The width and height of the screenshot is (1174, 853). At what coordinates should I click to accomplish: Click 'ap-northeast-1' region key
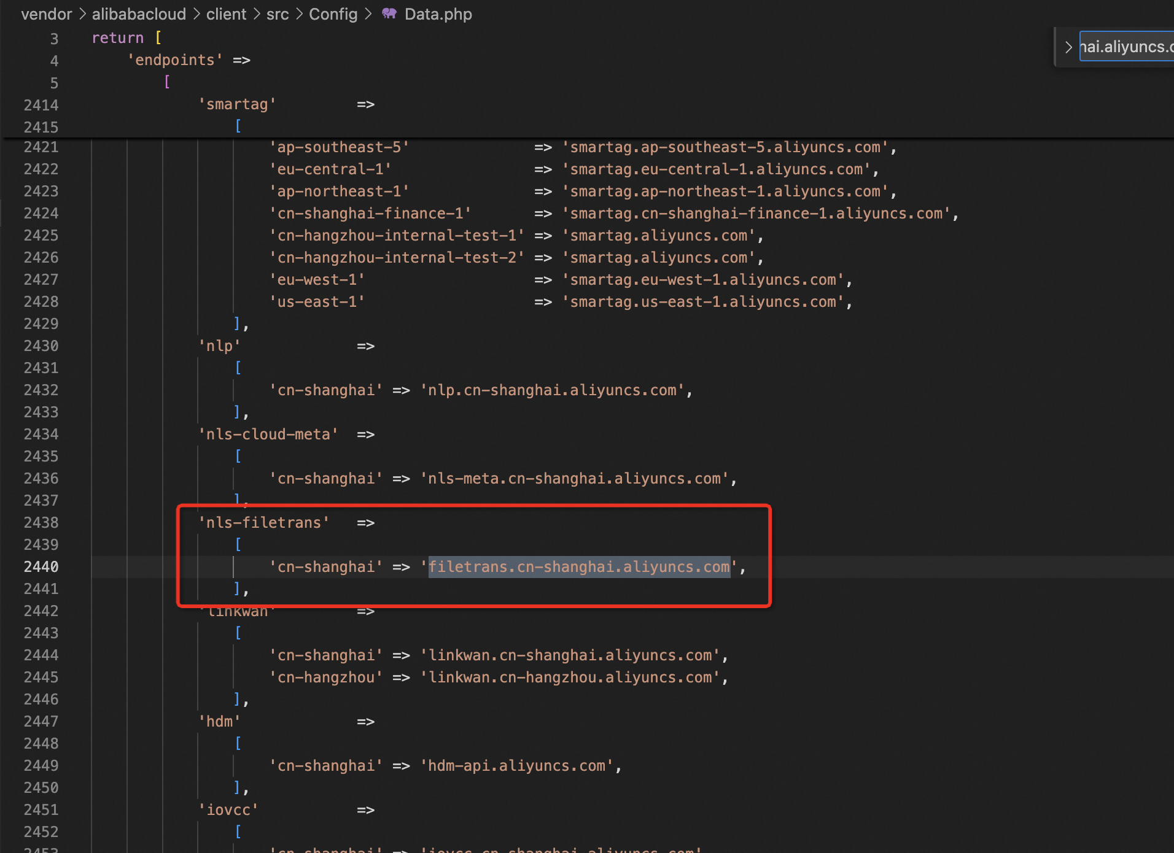tap(339, 191)
